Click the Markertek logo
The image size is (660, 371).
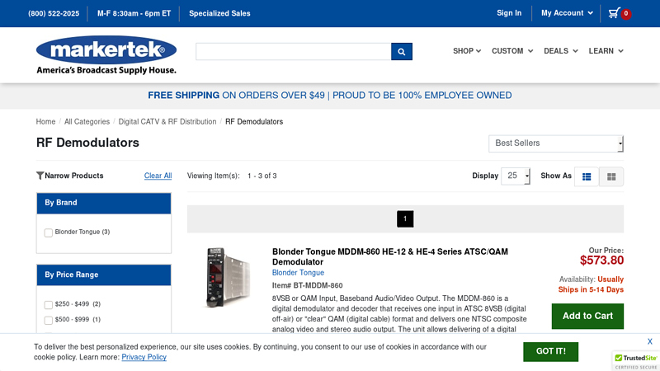click(x=106, y=54)
